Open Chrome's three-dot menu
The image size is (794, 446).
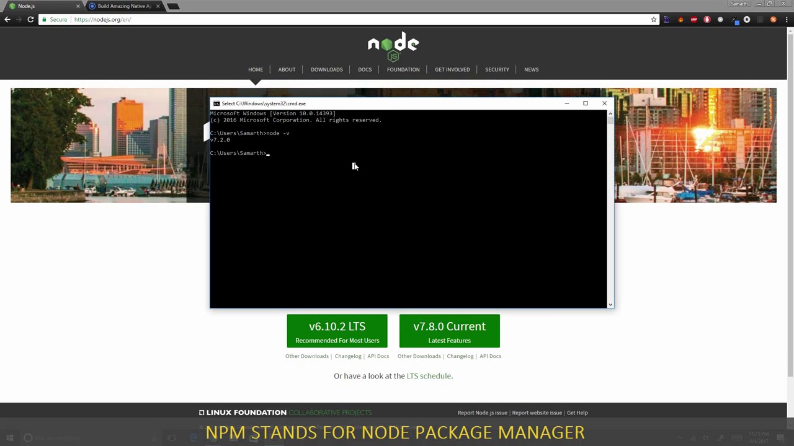(x=787, y=19)
